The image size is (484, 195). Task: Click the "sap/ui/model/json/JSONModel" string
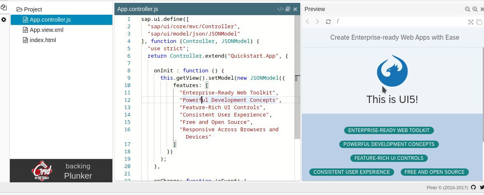coord(194,34)
